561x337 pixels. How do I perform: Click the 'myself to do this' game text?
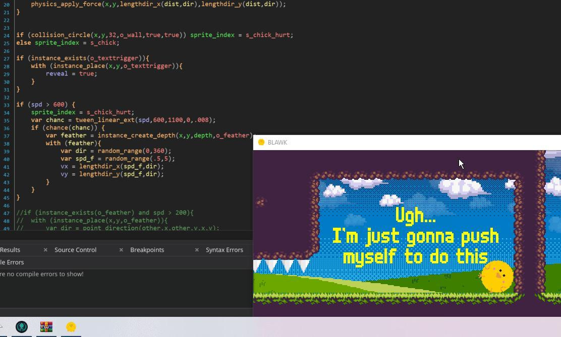pyautogui.click(x=415, y=256)
